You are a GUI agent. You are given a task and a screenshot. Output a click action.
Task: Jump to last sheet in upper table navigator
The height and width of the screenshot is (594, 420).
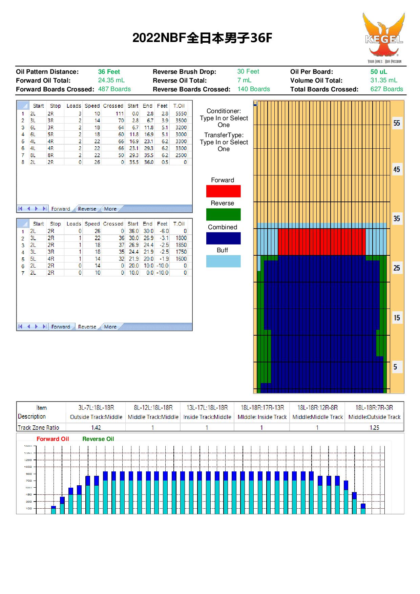(x=44, y=209)
